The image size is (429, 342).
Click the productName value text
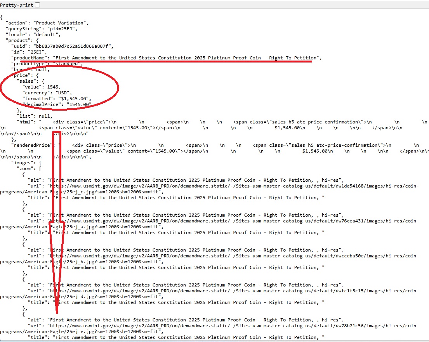point(186,58)
